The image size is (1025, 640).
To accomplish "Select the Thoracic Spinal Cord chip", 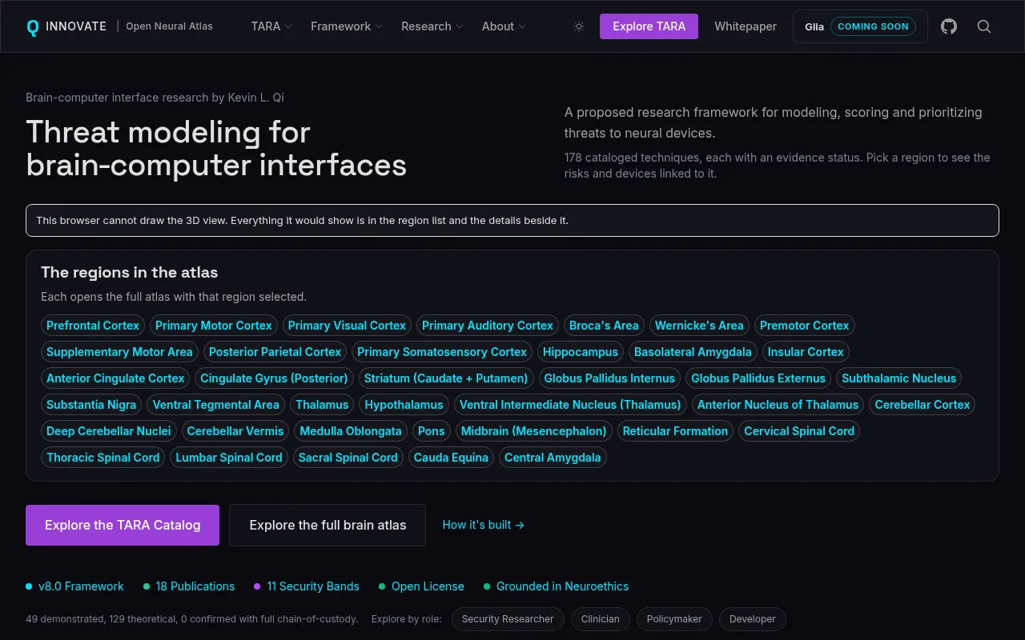I will tap(103, 458).
